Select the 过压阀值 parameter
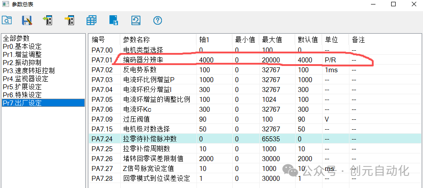Viewport: 423px width, 188px height. 136,119
